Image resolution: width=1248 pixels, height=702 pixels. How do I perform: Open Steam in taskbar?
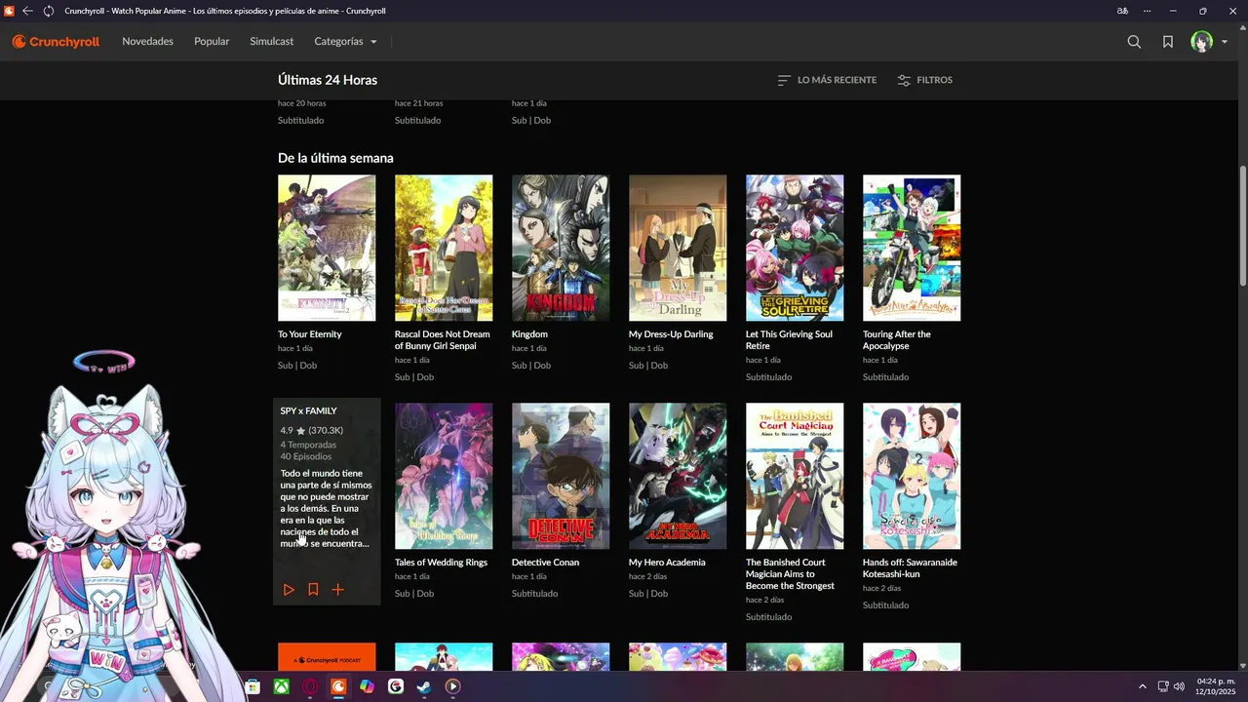point(423,686)
